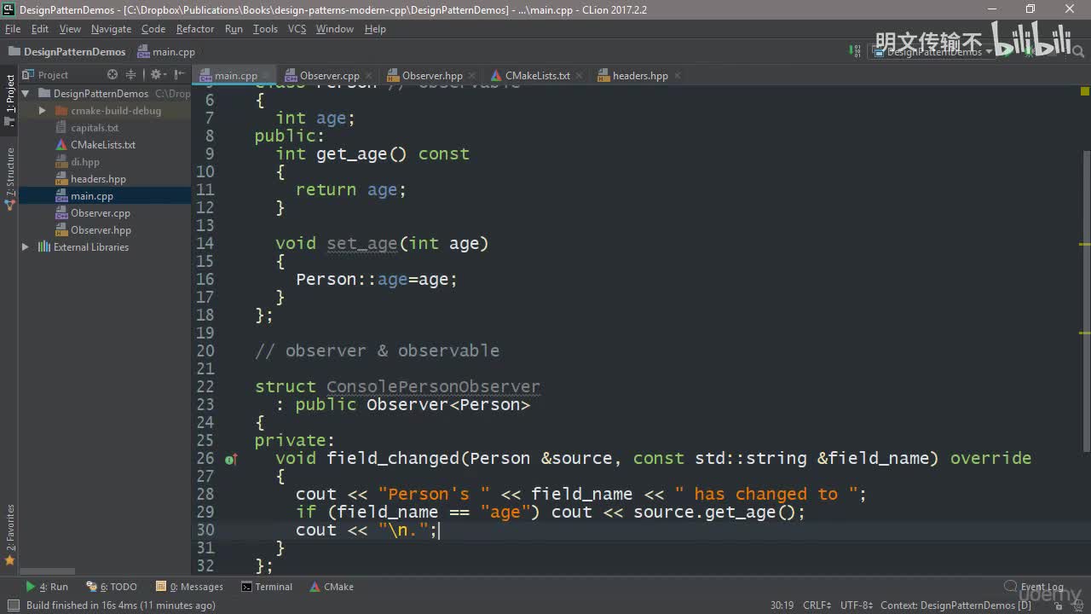Change line separator CRLF in status bar
Image resolution: width=1091 pixels, height=614 pixels.
(x=817, y=605)
